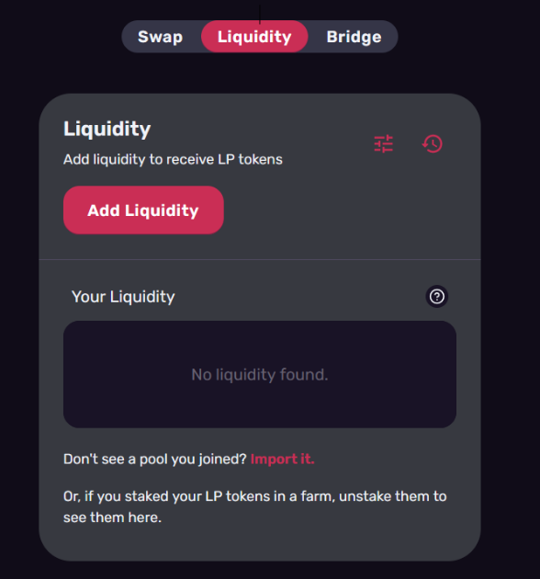Screen dimensions: 540x579
Task: Click the text "unstake them to"
Action: 393,496
